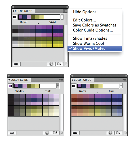Click the Edit Colors wheel icon in the Vivid/Muted panel
Screen dimensions: 135x143
[51, 64]
